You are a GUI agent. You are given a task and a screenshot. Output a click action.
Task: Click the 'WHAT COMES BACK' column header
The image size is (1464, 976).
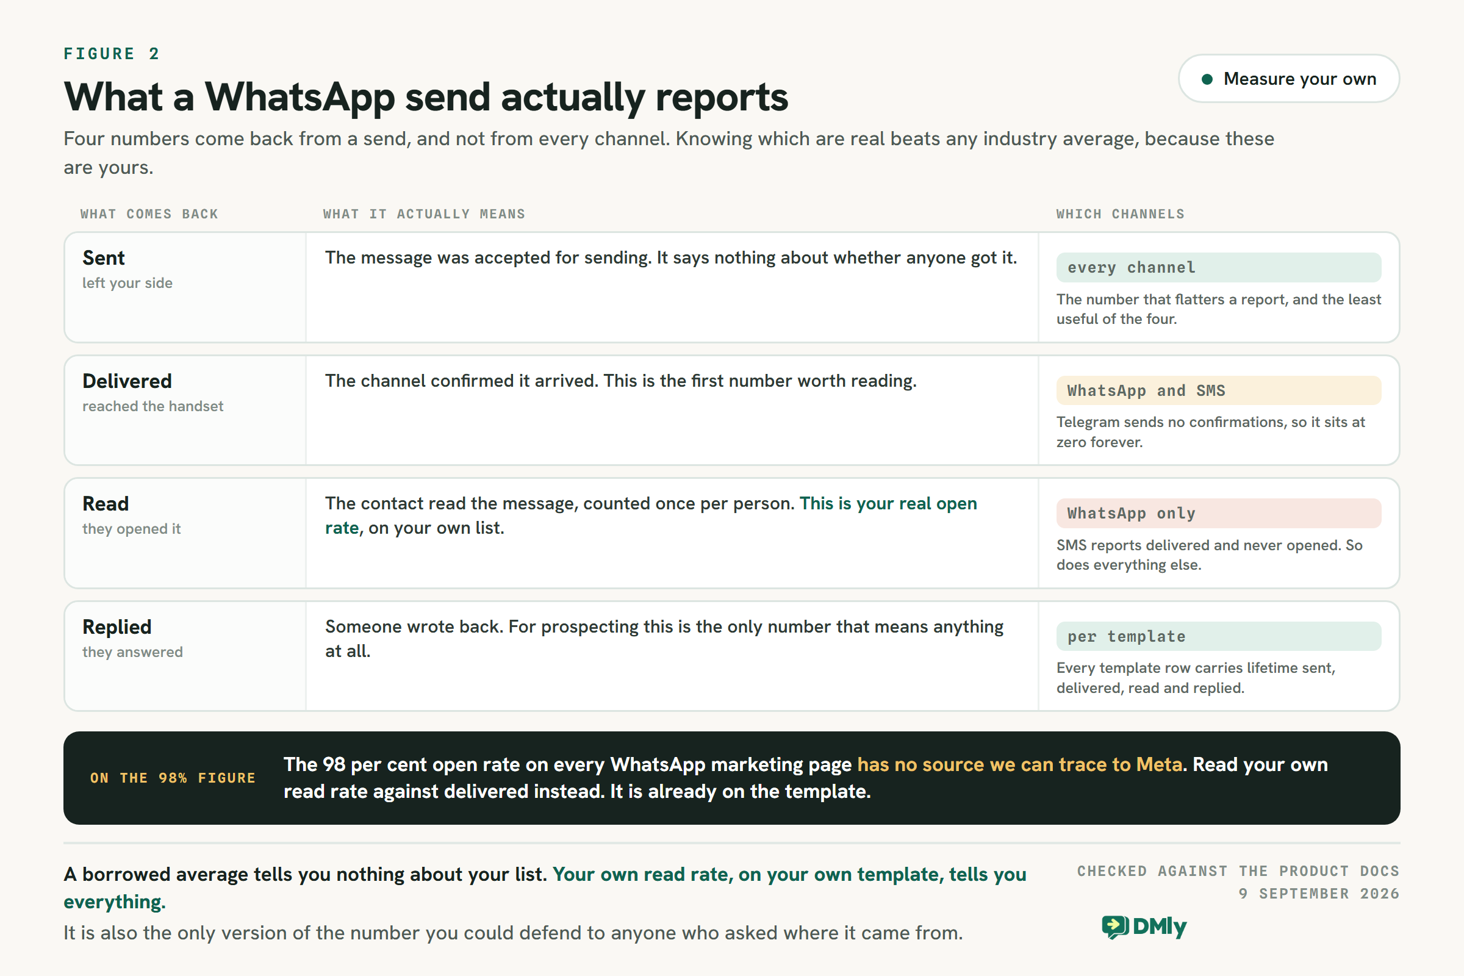(149, 214)
